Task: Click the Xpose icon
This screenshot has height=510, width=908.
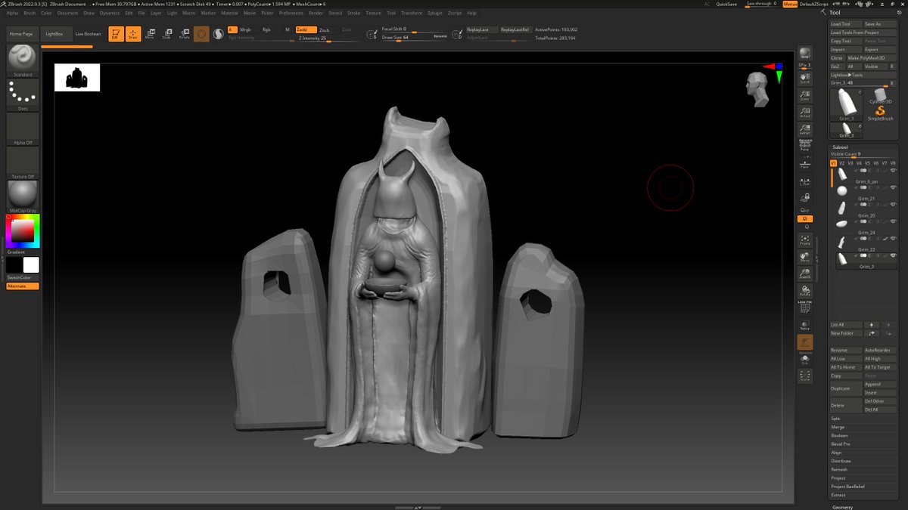Action: click(805, 376)
